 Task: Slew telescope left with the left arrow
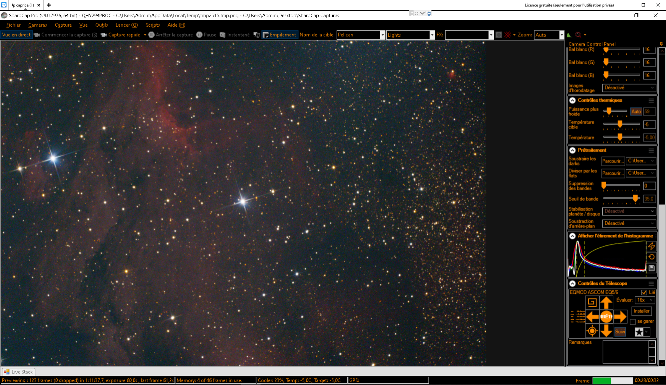pos(593,317)
